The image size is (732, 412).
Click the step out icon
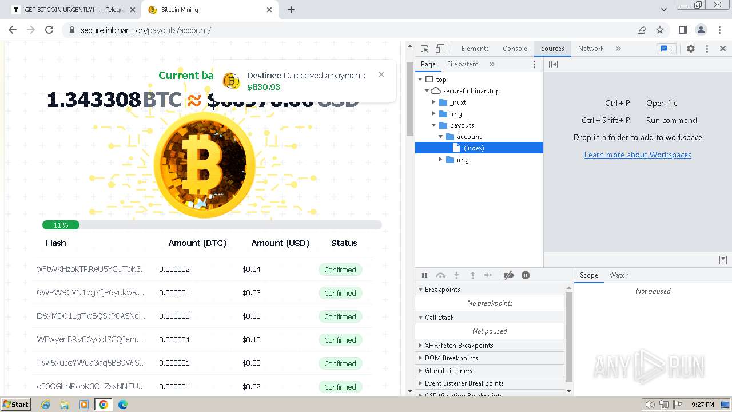tap(472, 275)
